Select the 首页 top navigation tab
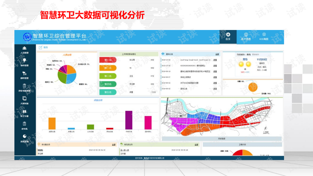The width and height of the screenshot is (313, 176). pos(228,37)
